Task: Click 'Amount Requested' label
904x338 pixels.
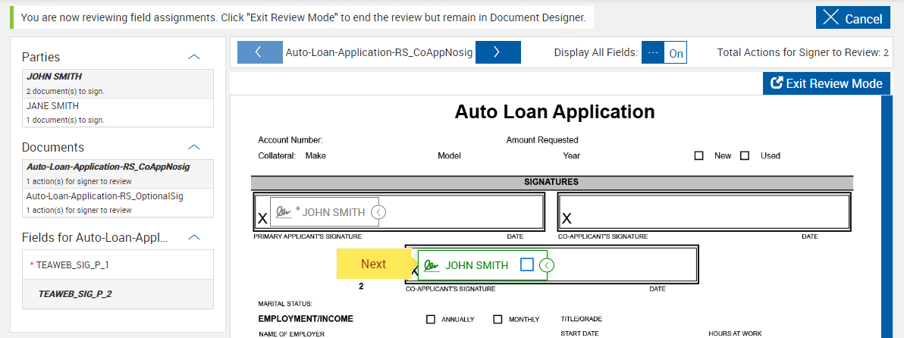Action: (542, 140)
